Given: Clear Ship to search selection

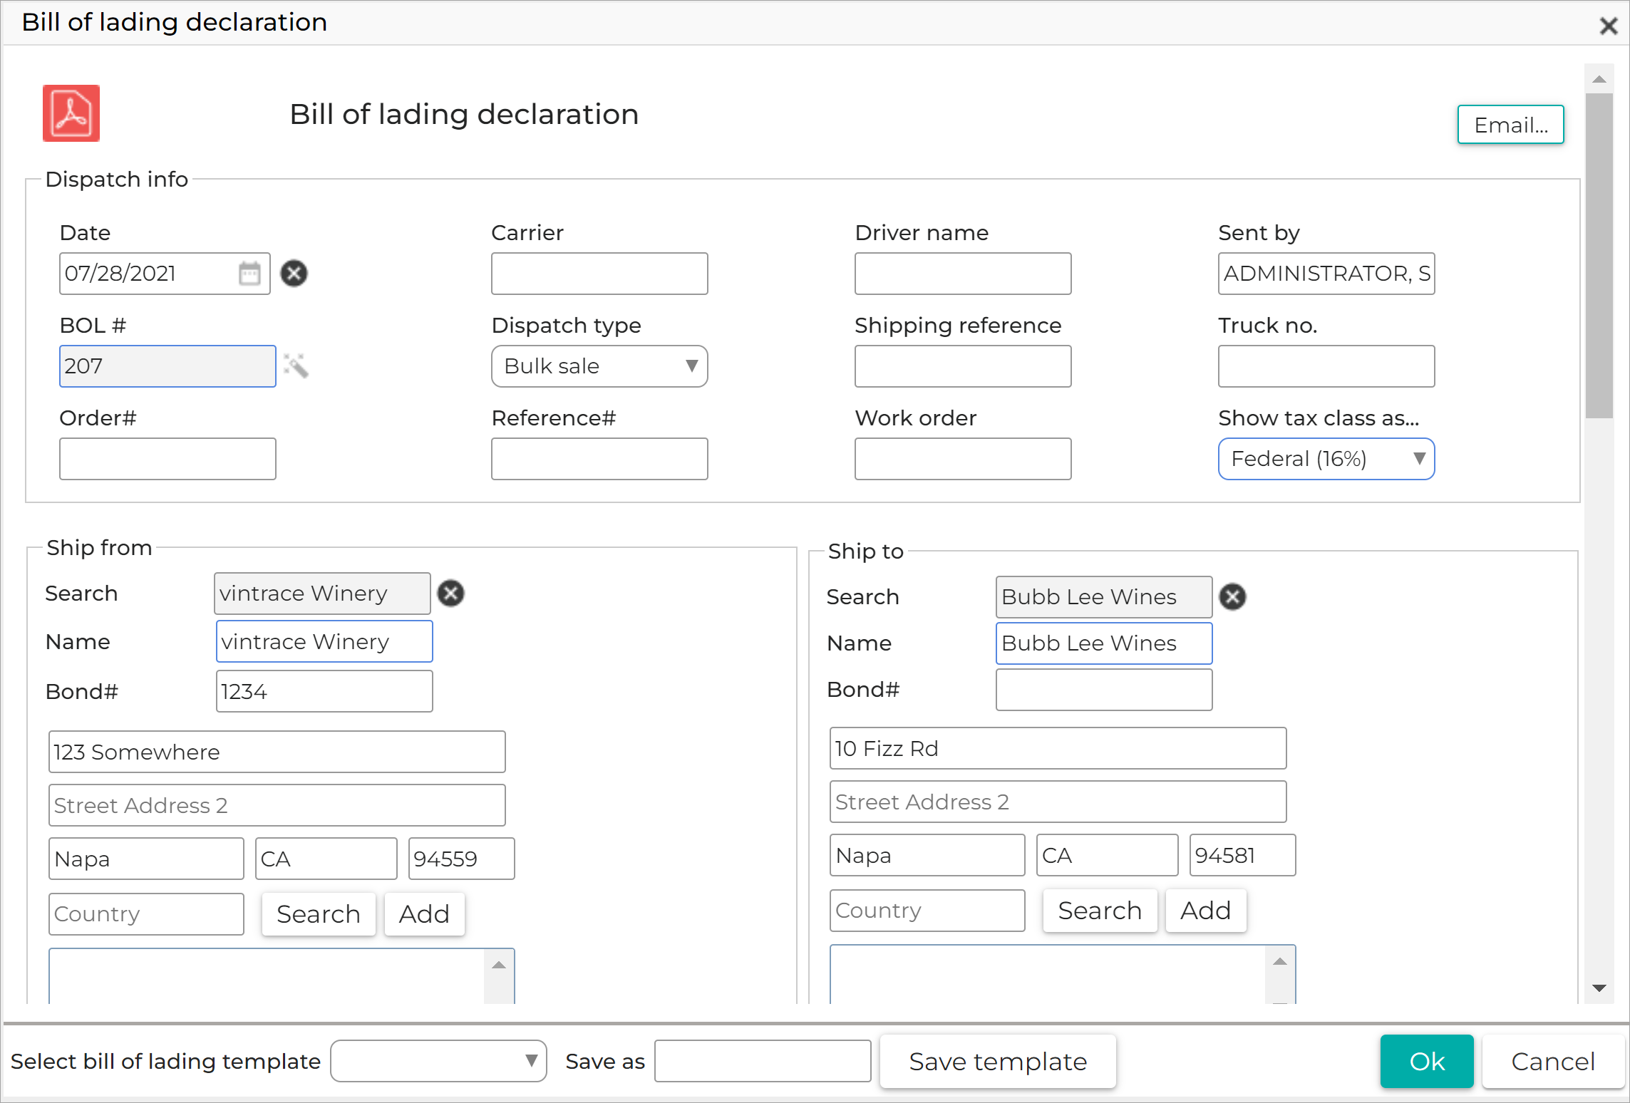Looking at the screenshot, I should pos(1232,597).
